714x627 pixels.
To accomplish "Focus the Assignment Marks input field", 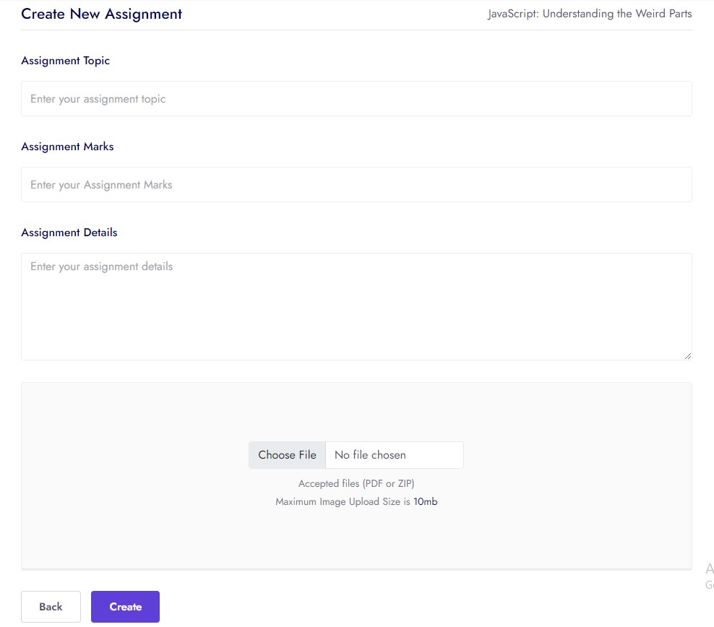I will tap(356, 185).
